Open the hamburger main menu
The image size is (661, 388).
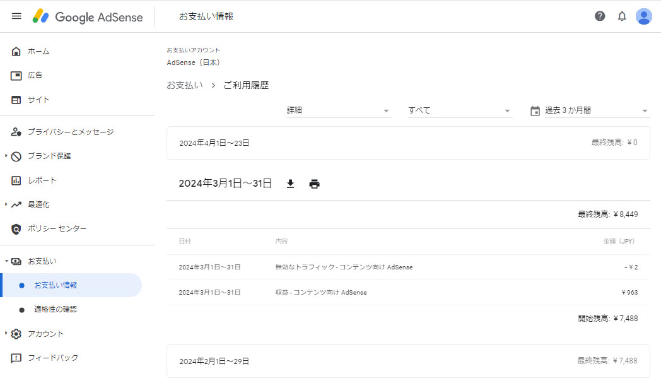point(16,16)
